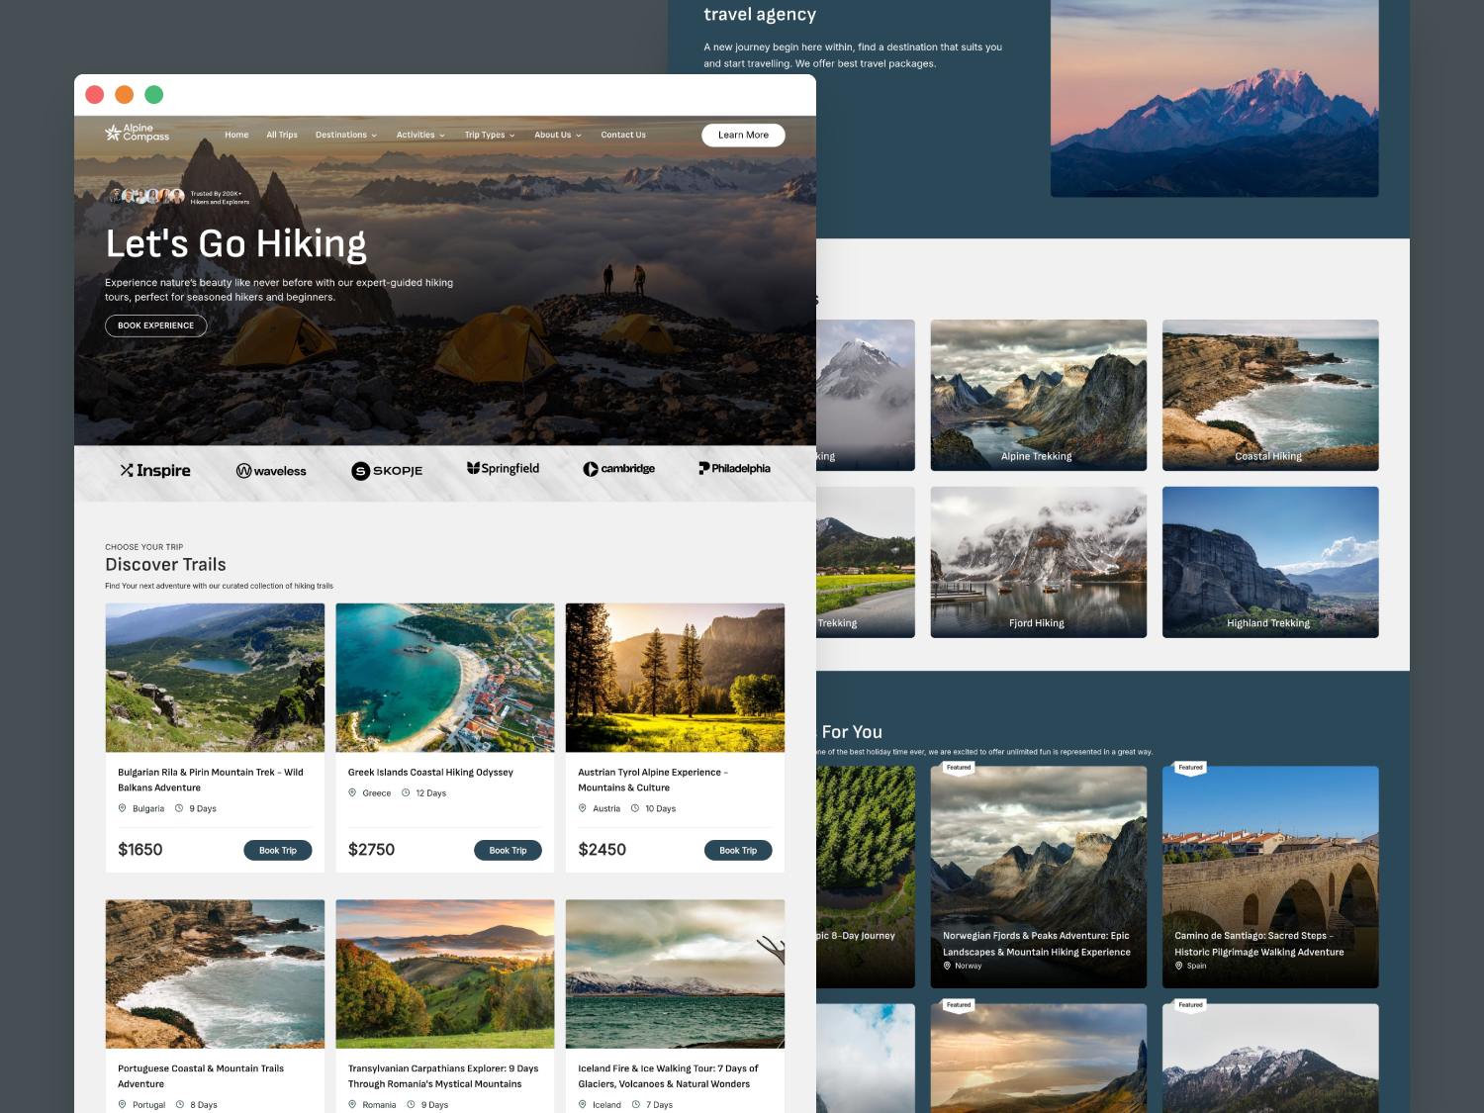
Task: Book the $2750 Greek Islands trip
Action: point(508,850)
